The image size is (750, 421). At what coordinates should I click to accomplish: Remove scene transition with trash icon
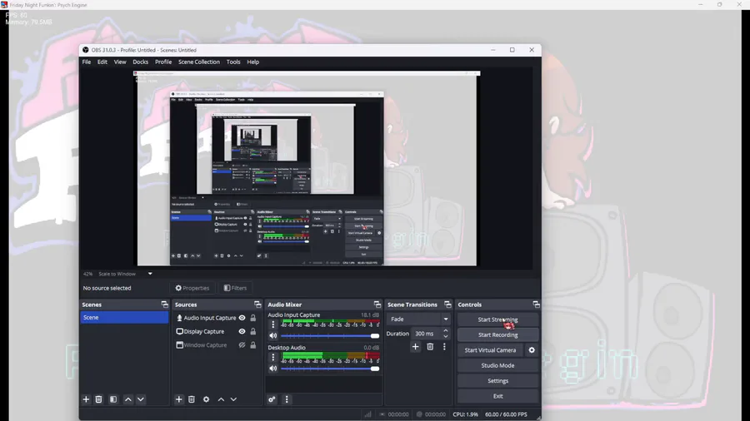[x=430, y=347]
